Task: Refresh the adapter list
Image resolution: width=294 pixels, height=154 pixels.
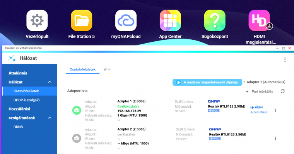Action: pyautogui.click(x=283, y=91)
